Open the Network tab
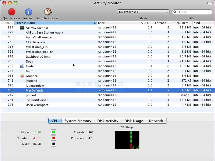This screenshot has width=215, height=161. tap(156, 121)
